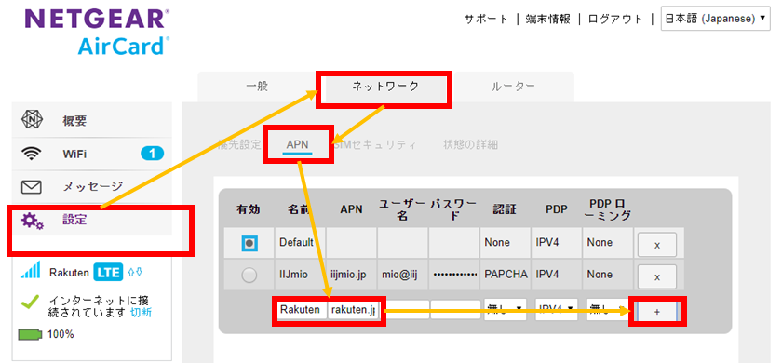Click the iijmio.jp APN cell
The image size is (782, 363).
(352, 275)
